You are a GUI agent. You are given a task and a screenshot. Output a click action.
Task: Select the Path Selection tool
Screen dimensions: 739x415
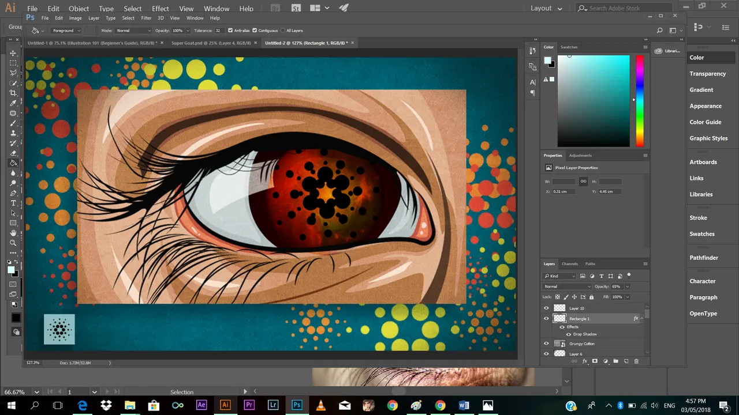coord(13,213)
